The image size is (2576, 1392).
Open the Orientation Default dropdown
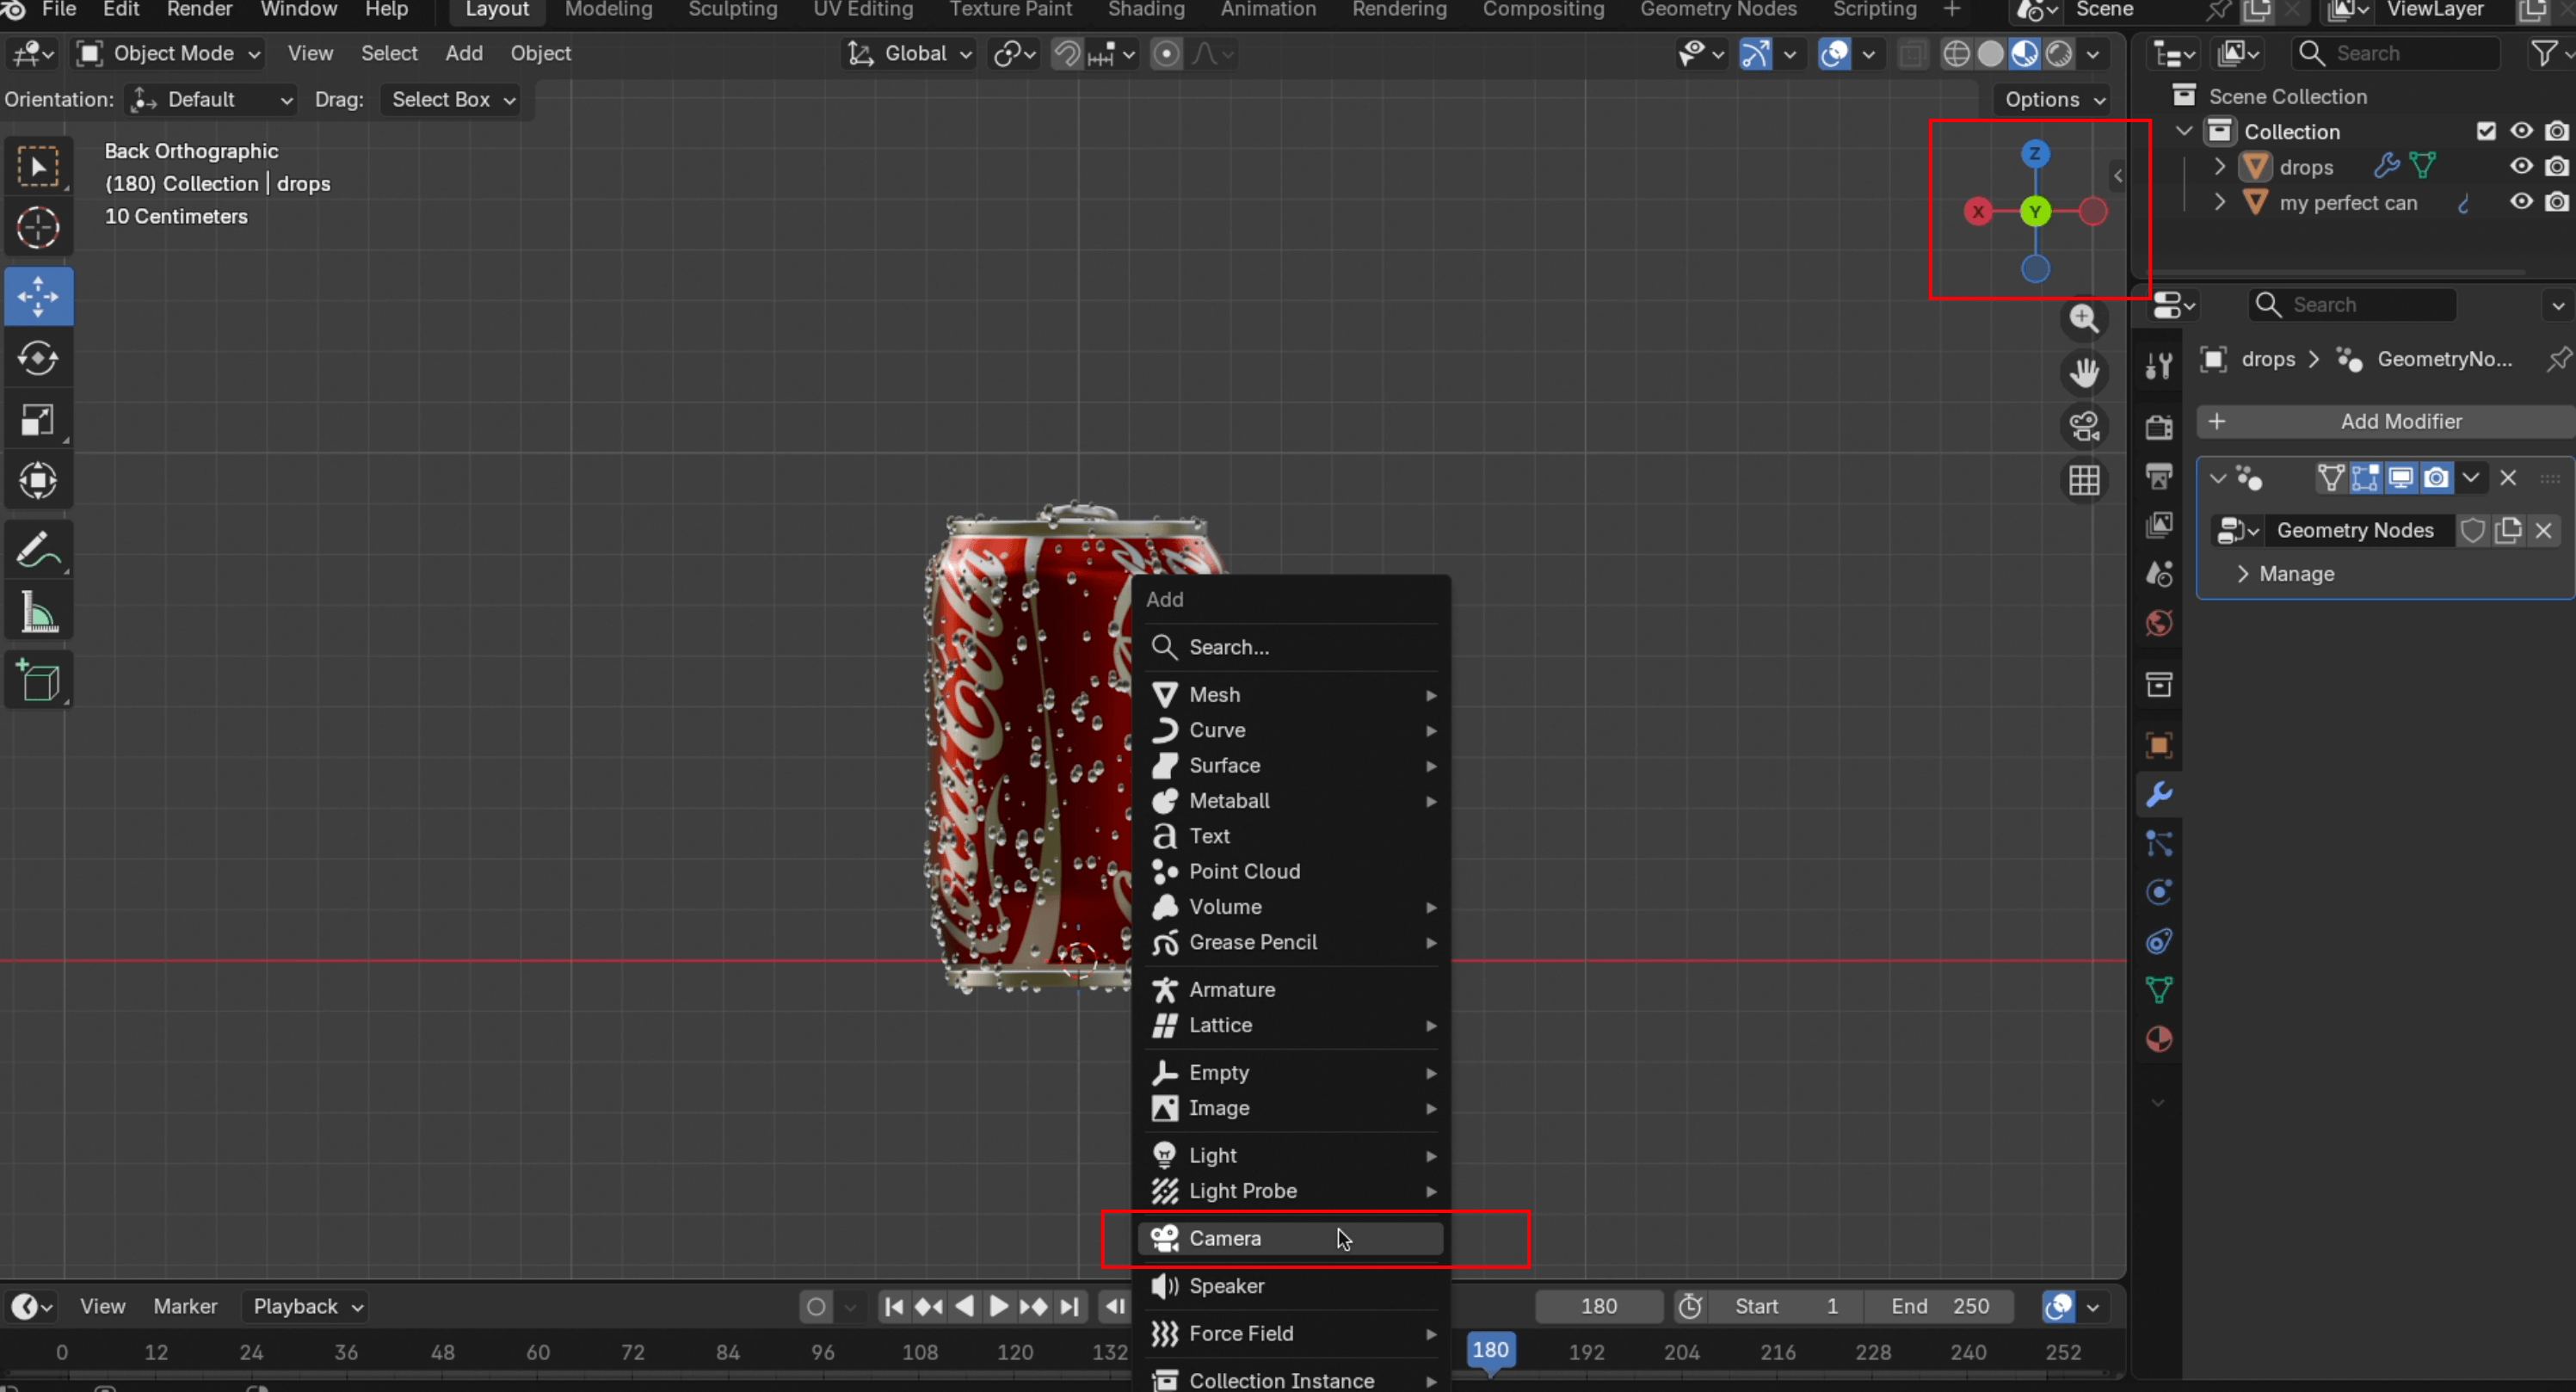(x=212, y=100)
